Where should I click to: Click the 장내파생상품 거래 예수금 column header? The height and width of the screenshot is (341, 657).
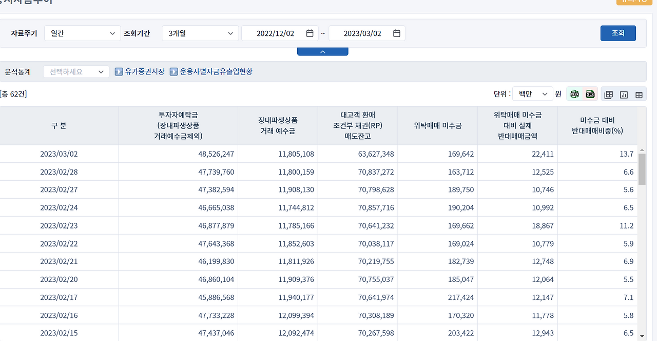tap(278, 126)
